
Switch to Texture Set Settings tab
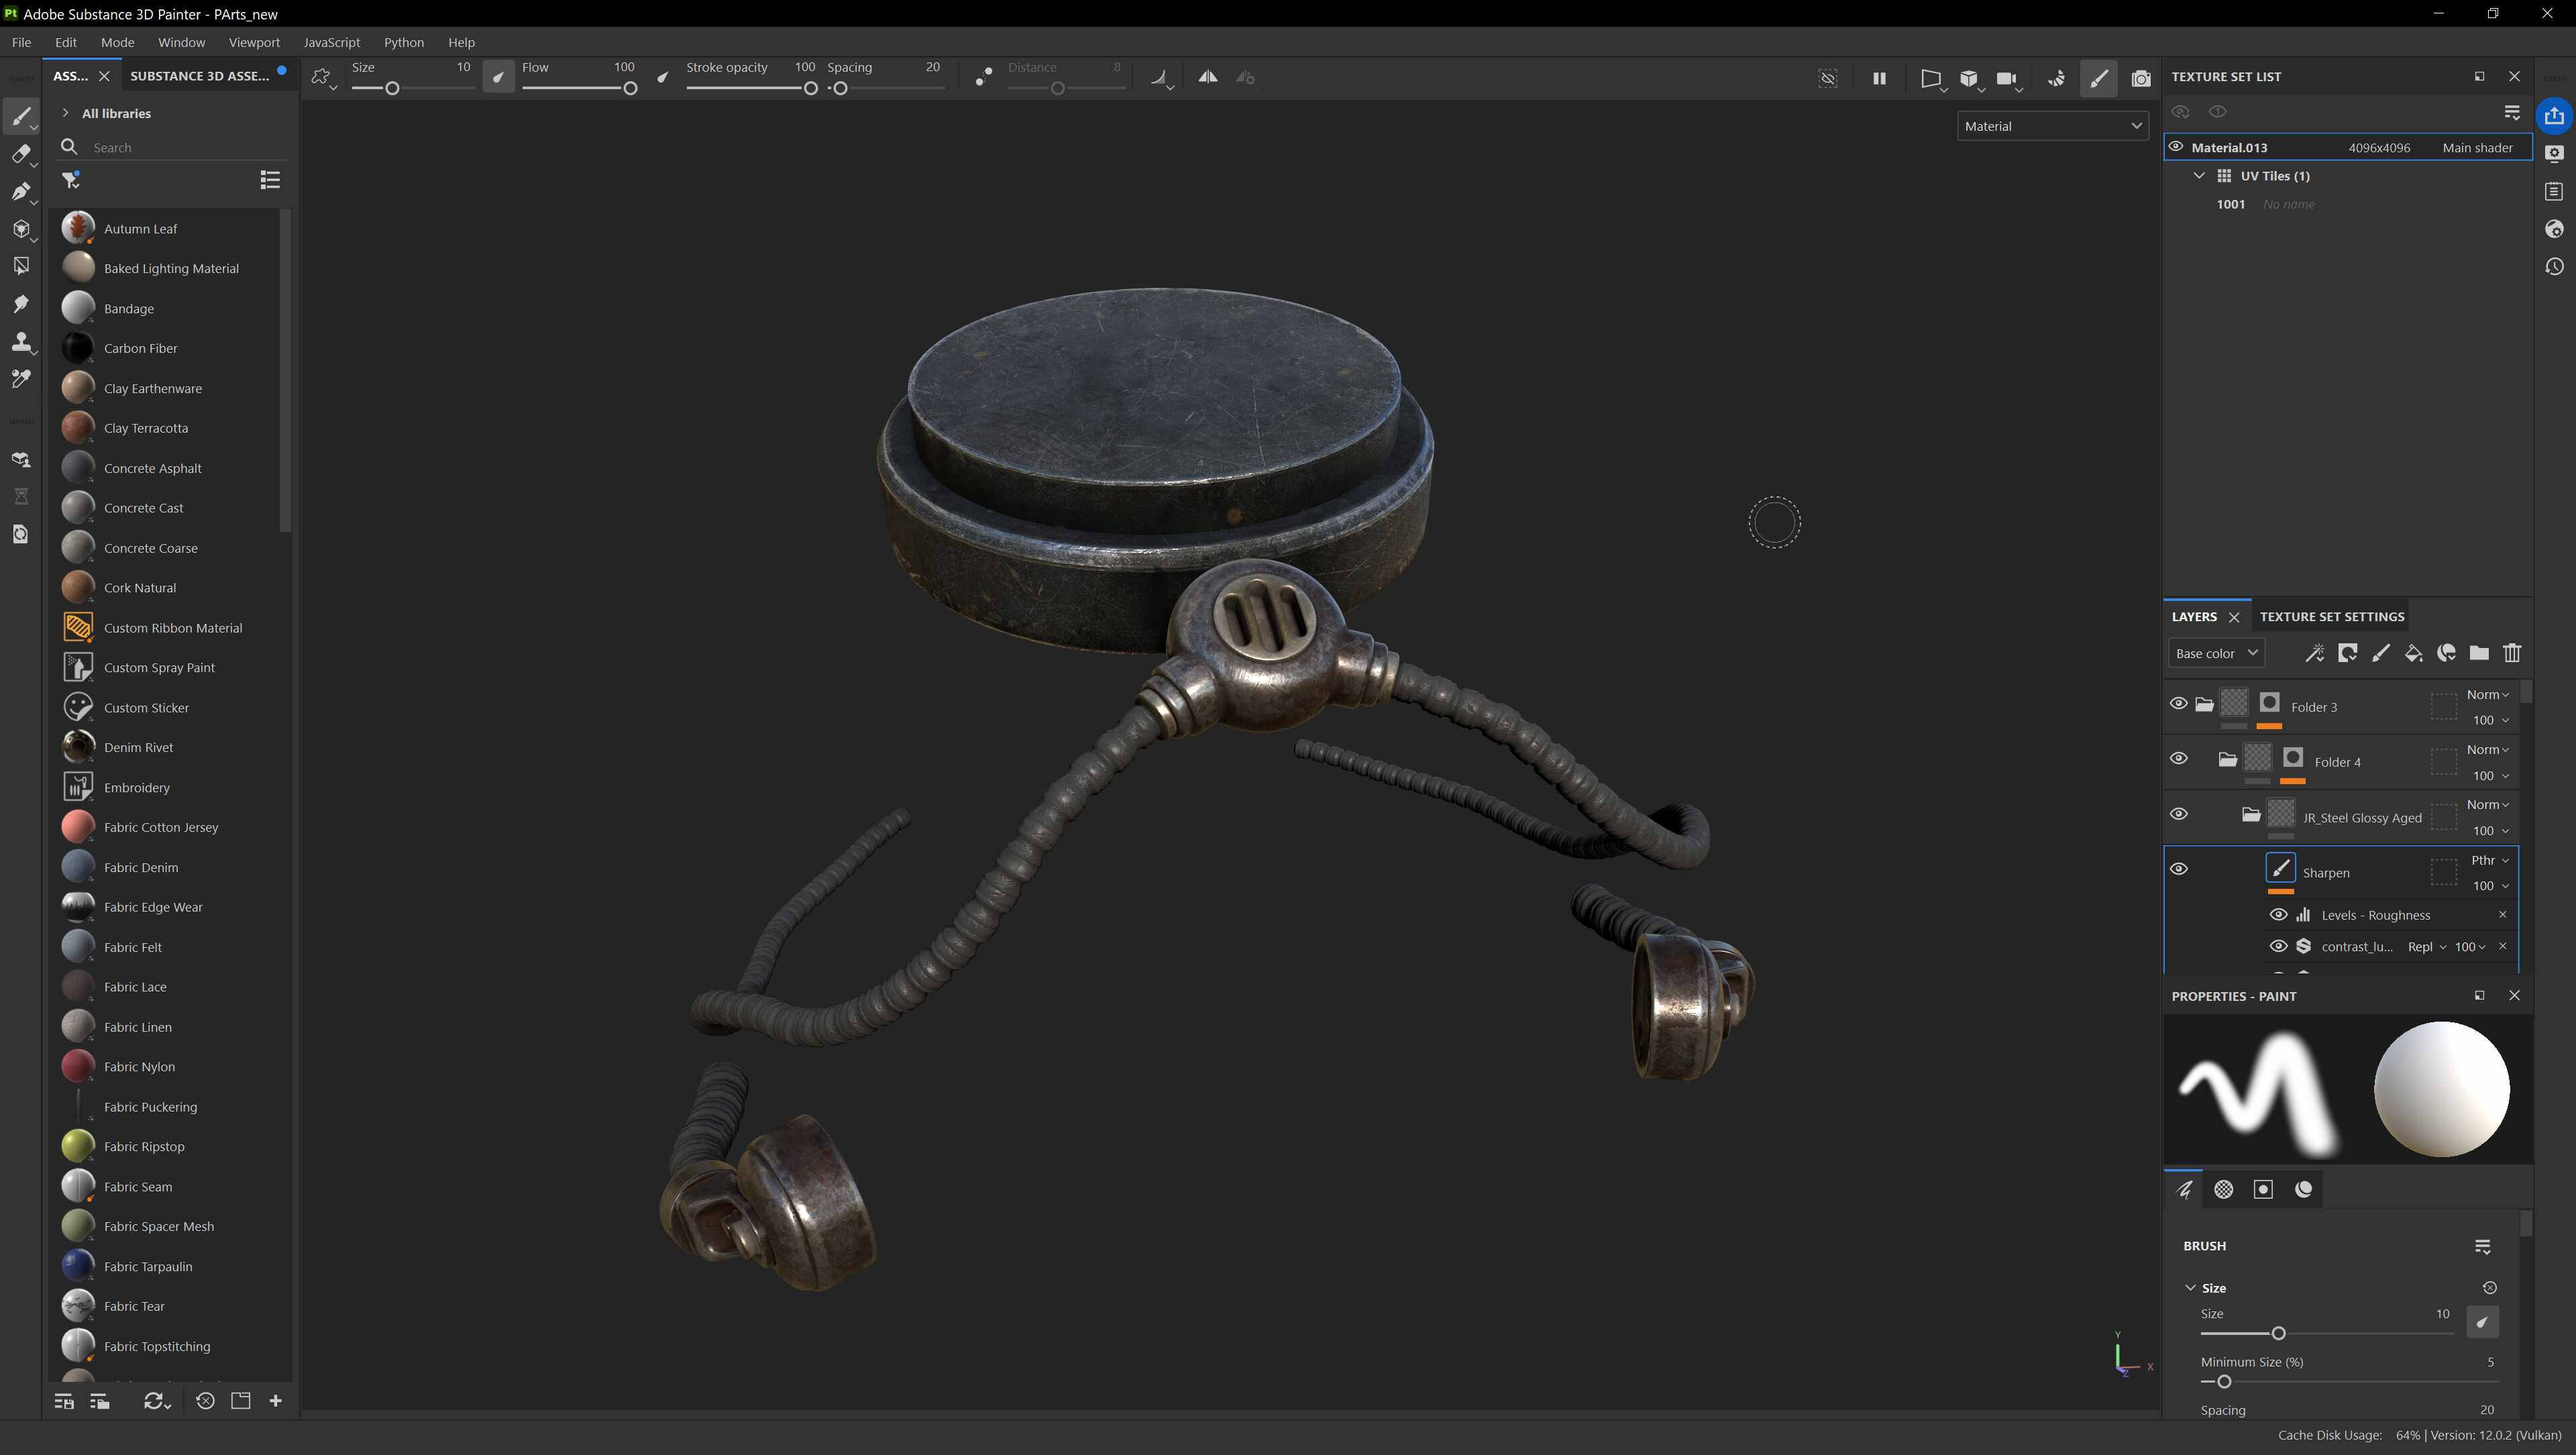2331,617
